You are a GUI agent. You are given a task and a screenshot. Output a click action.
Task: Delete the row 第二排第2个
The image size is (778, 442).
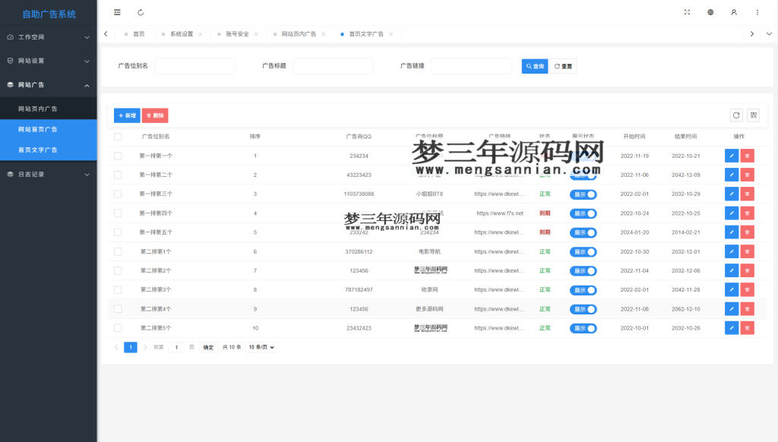pyautogui.click(x=748, y=270)
